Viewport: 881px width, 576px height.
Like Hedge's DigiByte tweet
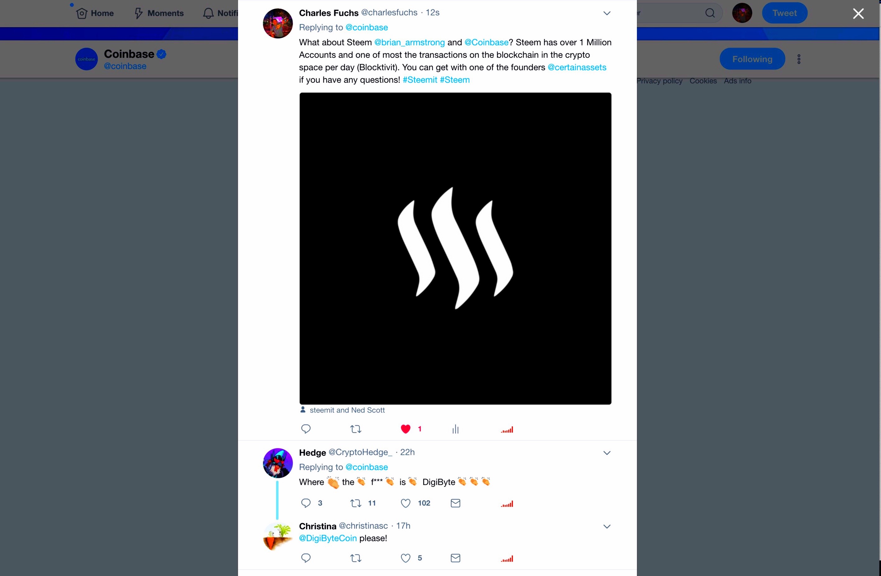point(406,503)
